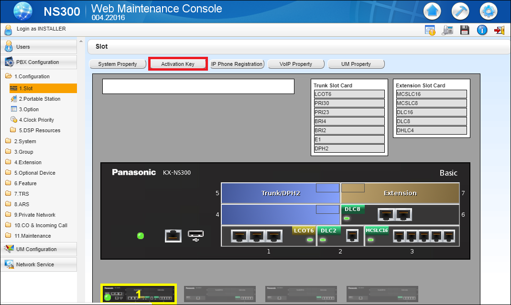Open the phone capture icon on the toolbar
Viewport: 511px width, 305px height.
[x=447, y=30]
